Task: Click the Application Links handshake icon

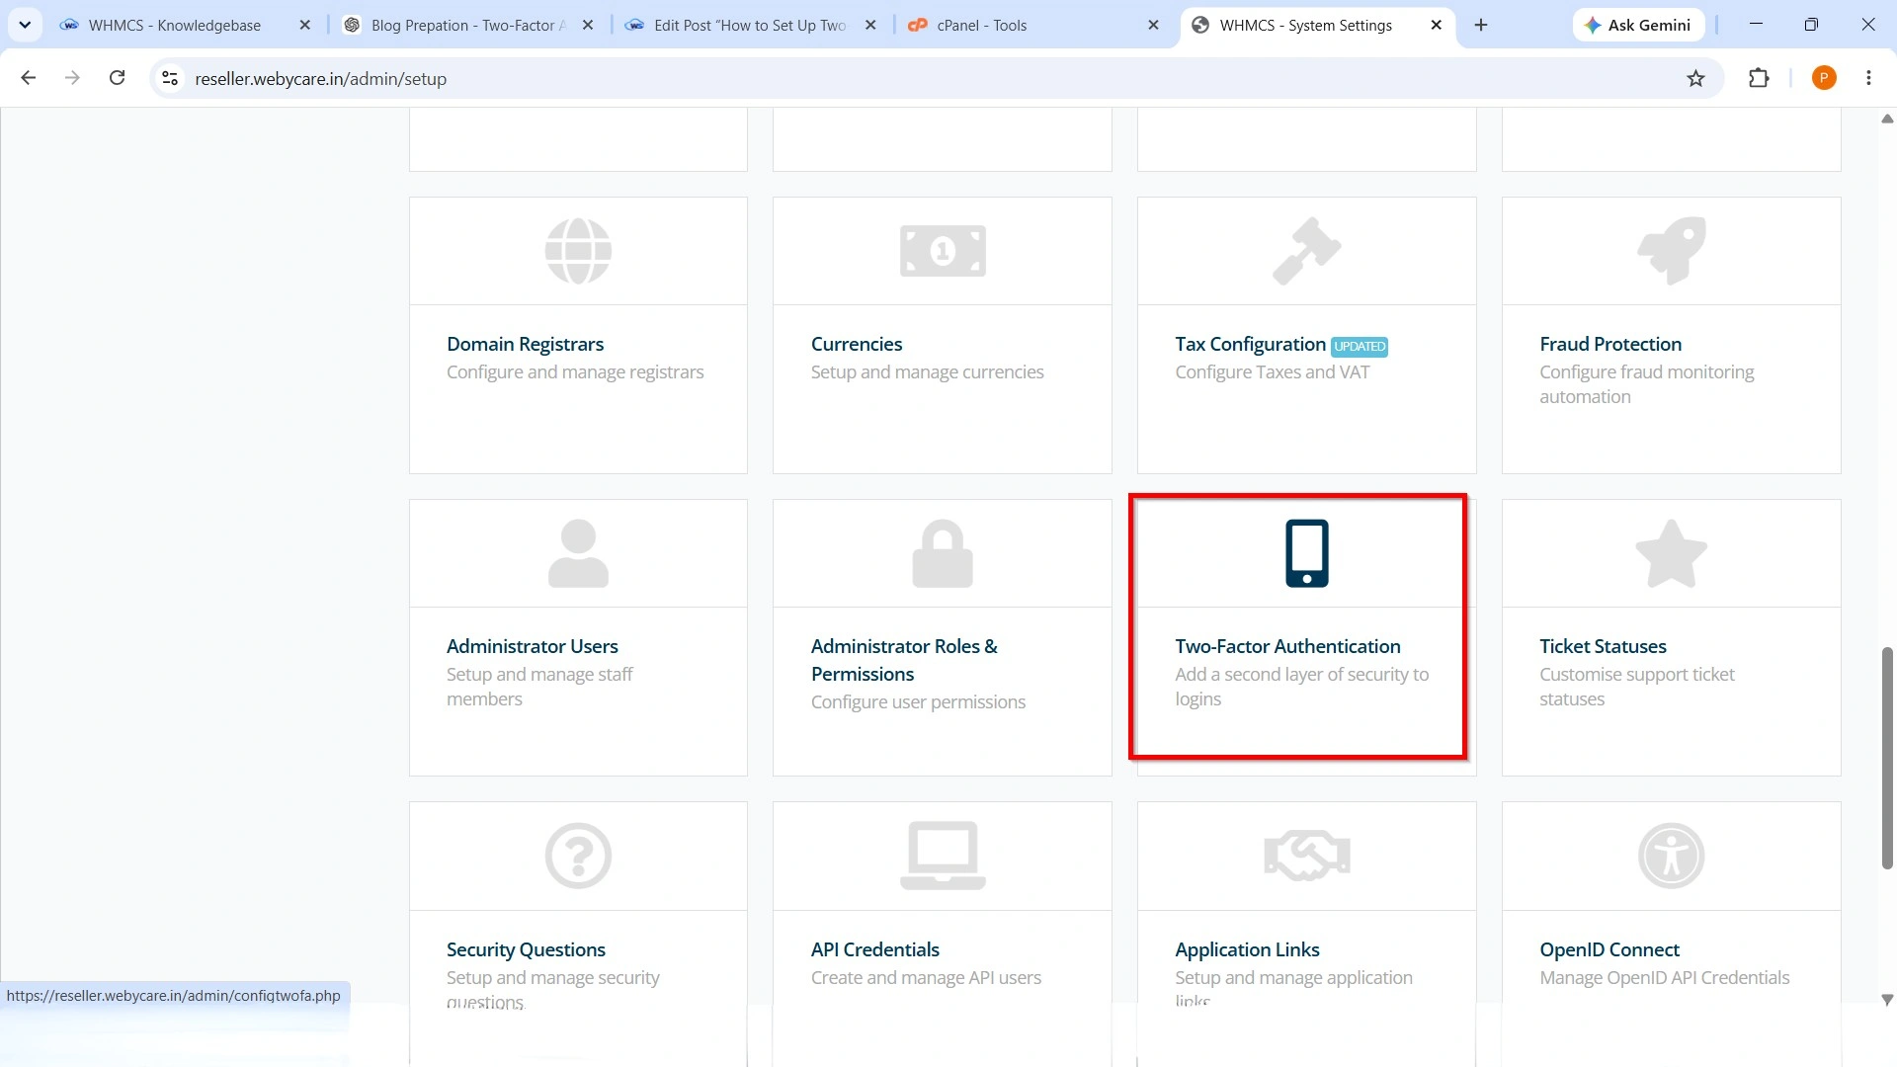Action: [1306, 856]
